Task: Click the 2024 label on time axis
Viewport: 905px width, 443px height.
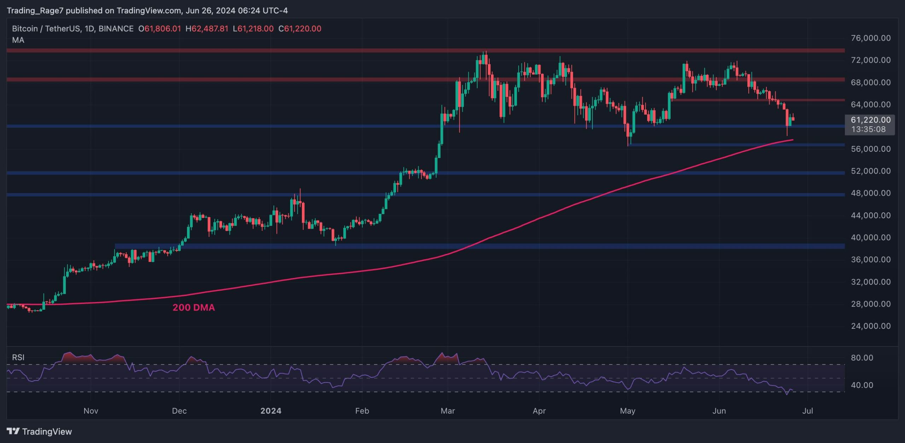Action: click(x=271, y=411)
